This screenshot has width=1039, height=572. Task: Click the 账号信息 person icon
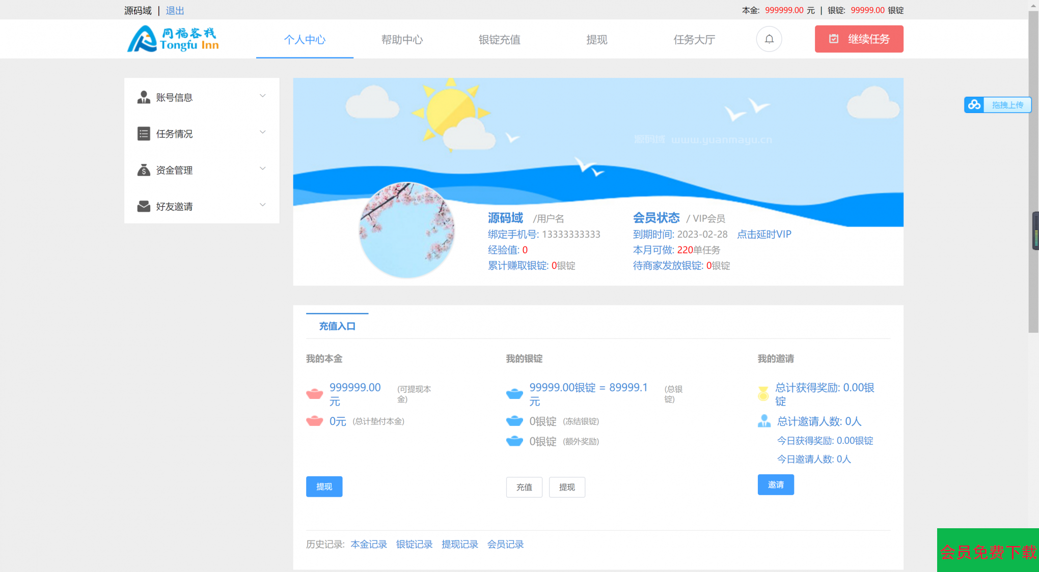tap(144, 97)
